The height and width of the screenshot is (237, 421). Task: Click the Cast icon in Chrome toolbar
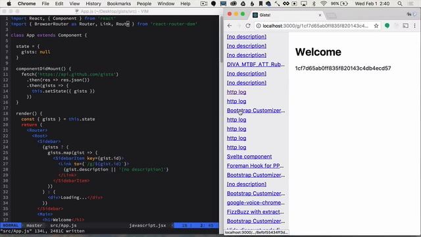coord(405,26)
